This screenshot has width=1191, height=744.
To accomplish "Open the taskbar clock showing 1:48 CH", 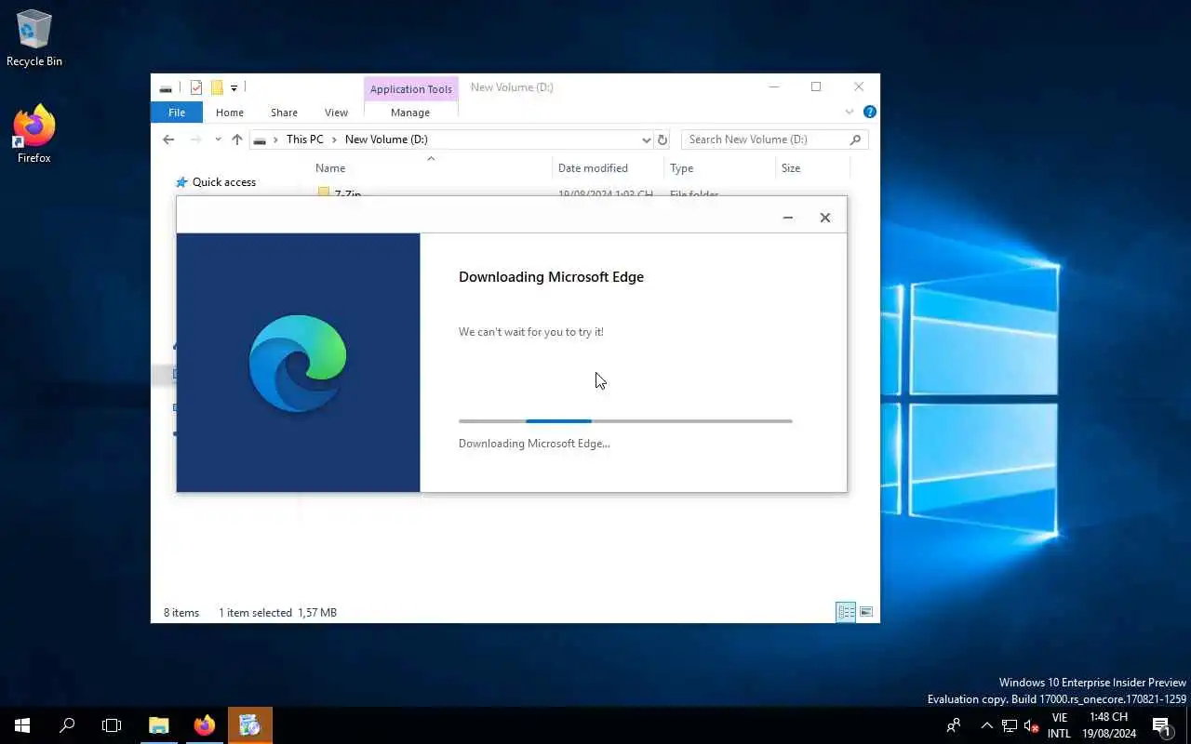I will coord(1108,725).
